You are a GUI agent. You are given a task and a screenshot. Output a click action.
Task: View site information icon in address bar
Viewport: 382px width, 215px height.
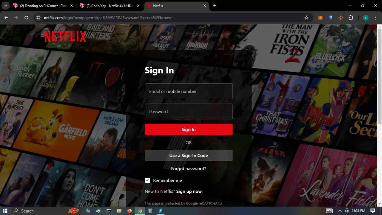pyautogui.click(x=38, y=18)
